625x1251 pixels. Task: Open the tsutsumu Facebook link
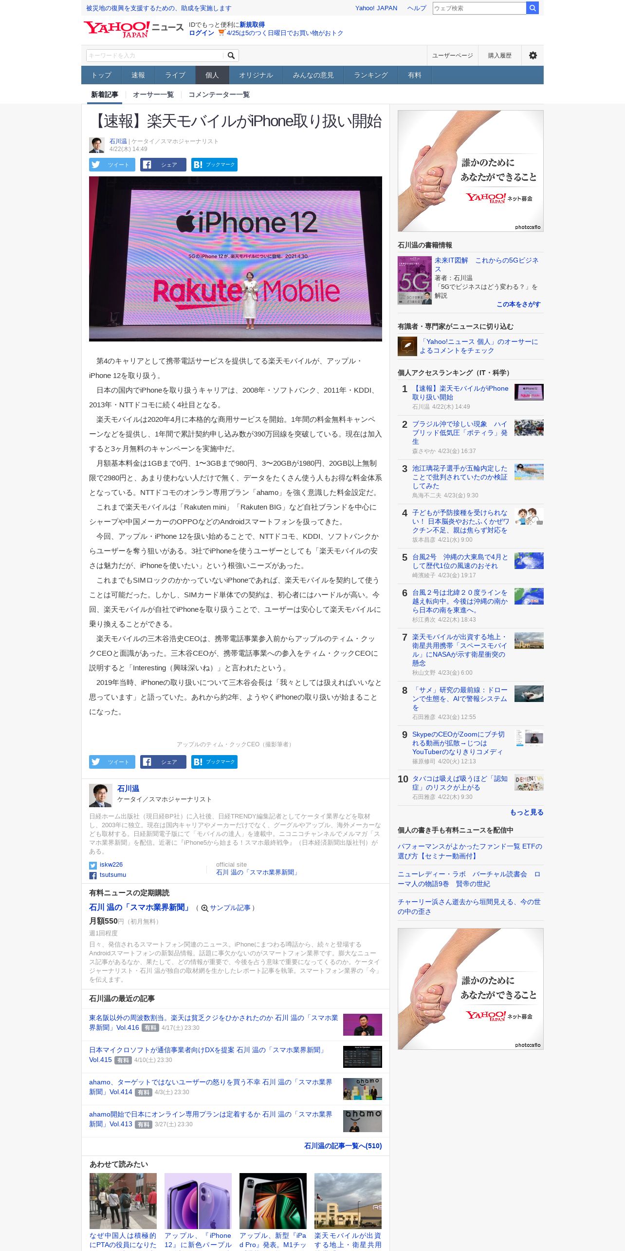coord(113,875)
